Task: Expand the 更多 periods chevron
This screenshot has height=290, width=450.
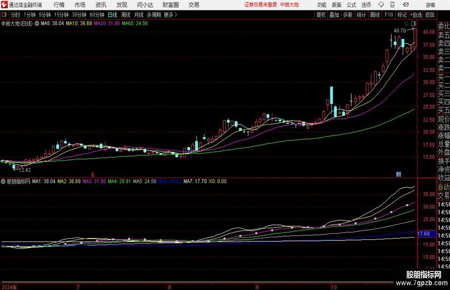Action: 170,15
